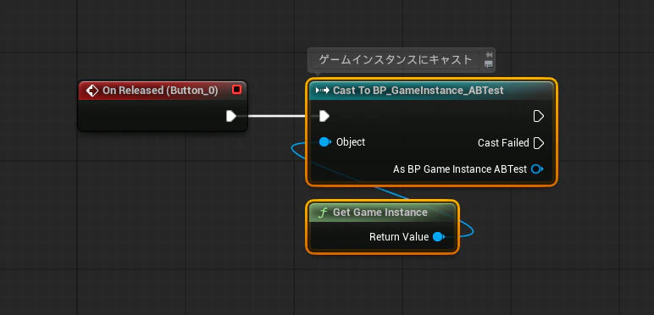Click the comment bubble text ゲームインスタンスにキャスト
The height and width of the screenshot is (315, 654).
(x=395, y=60)
